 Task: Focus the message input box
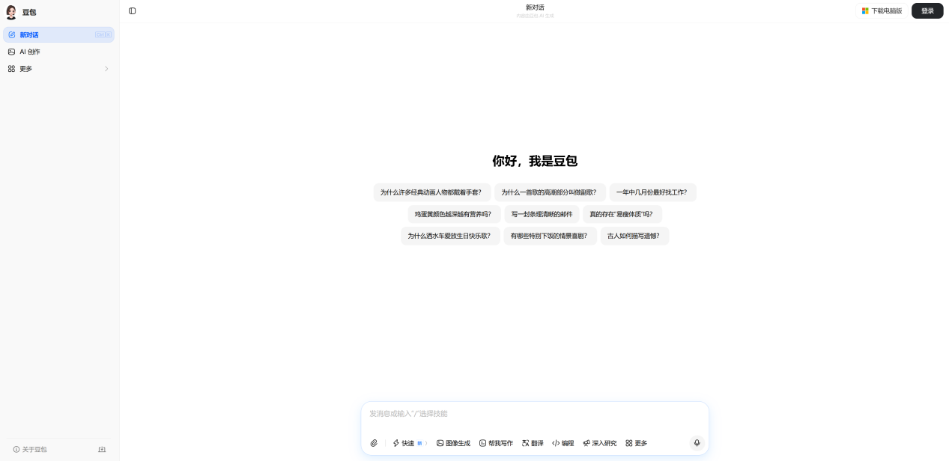click(x=535, y=414)
